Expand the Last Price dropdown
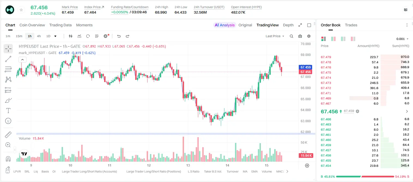This screenshot has height=182, width=413. (275, 36)
